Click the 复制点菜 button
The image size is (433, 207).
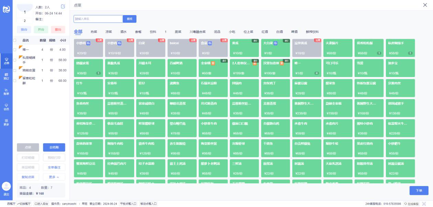pos(28,177)
